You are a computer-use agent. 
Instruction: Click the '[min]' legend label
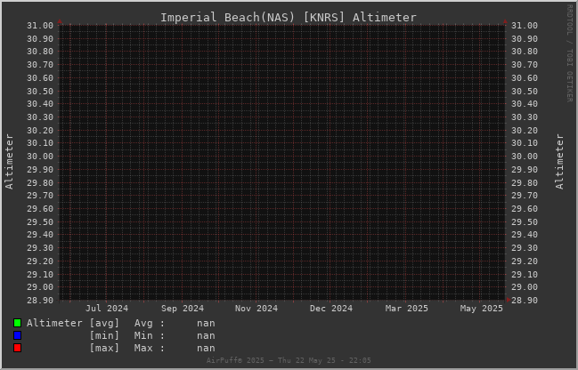(104, 335)
